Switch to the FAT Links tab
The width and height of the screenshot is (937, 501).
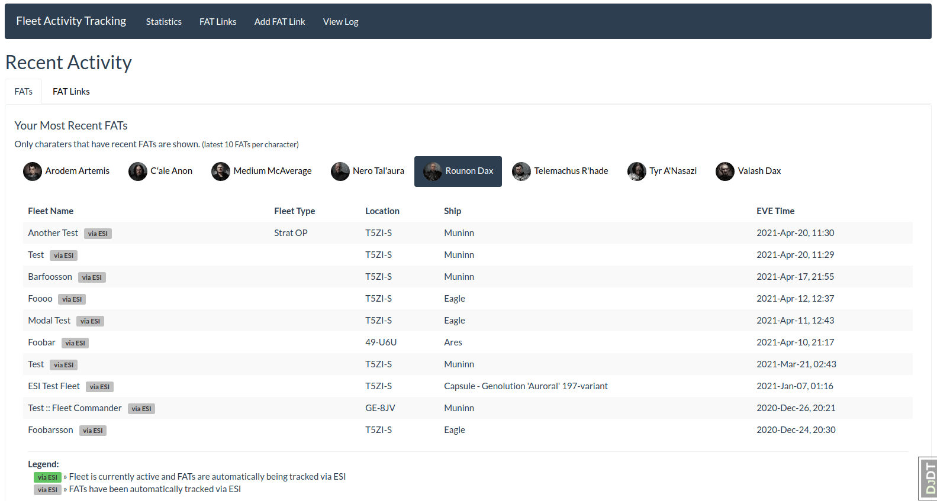[71, 92]
